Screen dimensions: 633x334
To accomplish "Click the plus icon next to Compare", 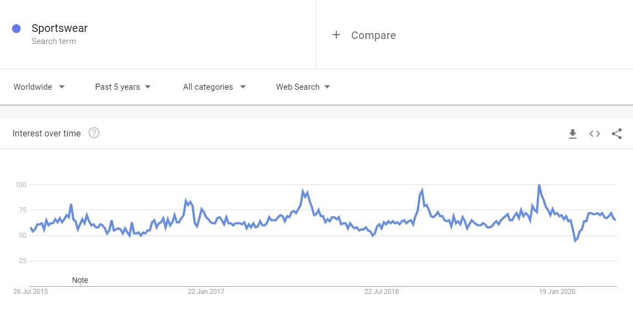I will [336, 35].
